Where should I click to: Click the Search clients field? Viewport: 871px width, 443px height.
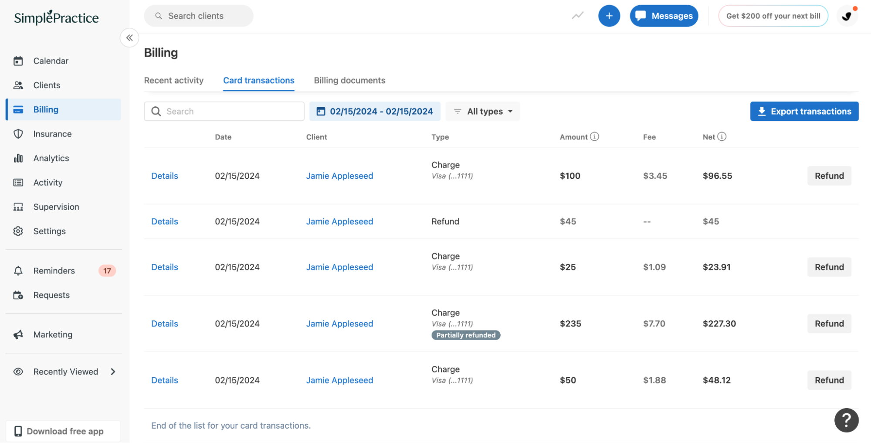[x=199, y=16]
